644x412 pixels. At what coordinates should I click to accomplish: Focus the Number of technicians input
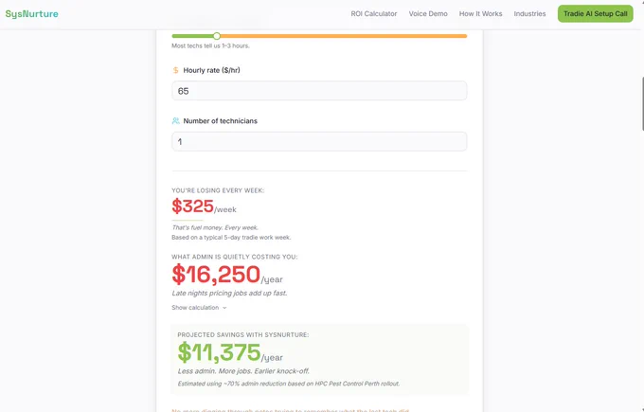pyautogui.click(x=319, y=142)
